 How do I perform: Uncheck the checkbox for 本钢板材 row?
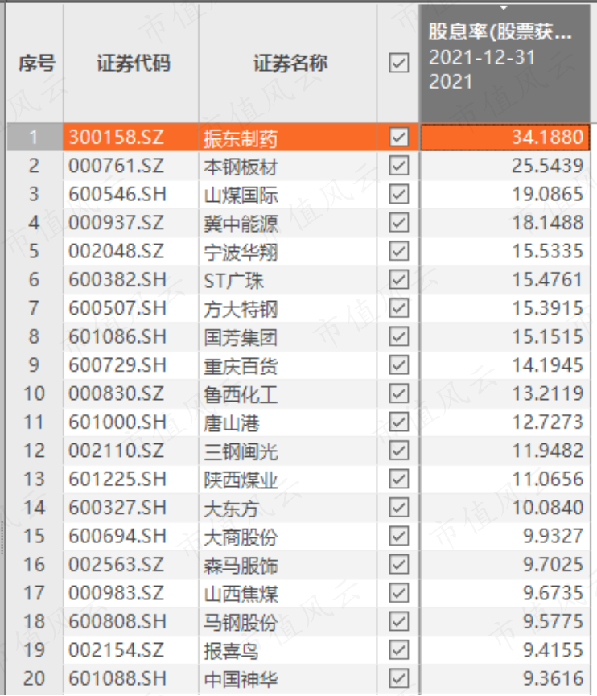[398, 166]
